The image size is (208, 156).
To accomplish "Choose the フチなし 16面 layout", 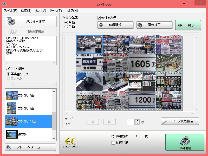I will (28, 121).
